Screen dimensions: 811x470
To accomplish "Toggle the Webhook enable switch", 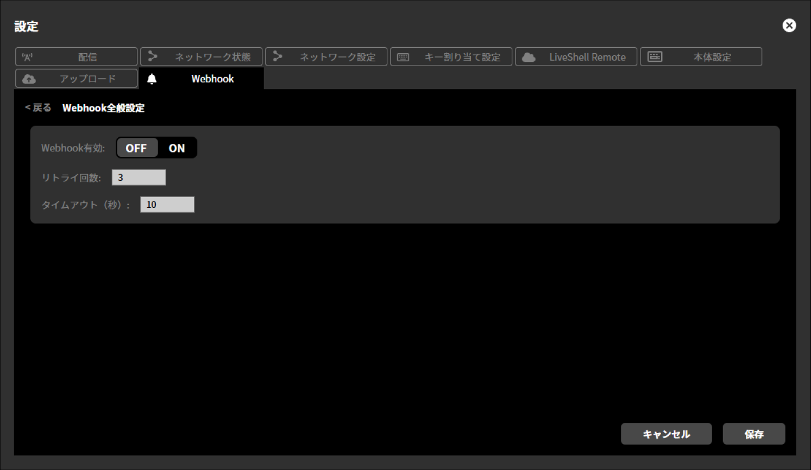I will point(156,148).
